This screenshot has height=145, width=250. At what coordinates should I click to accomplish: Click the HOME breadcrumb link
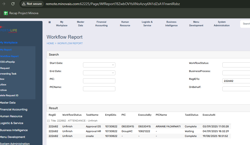(50, 43)
